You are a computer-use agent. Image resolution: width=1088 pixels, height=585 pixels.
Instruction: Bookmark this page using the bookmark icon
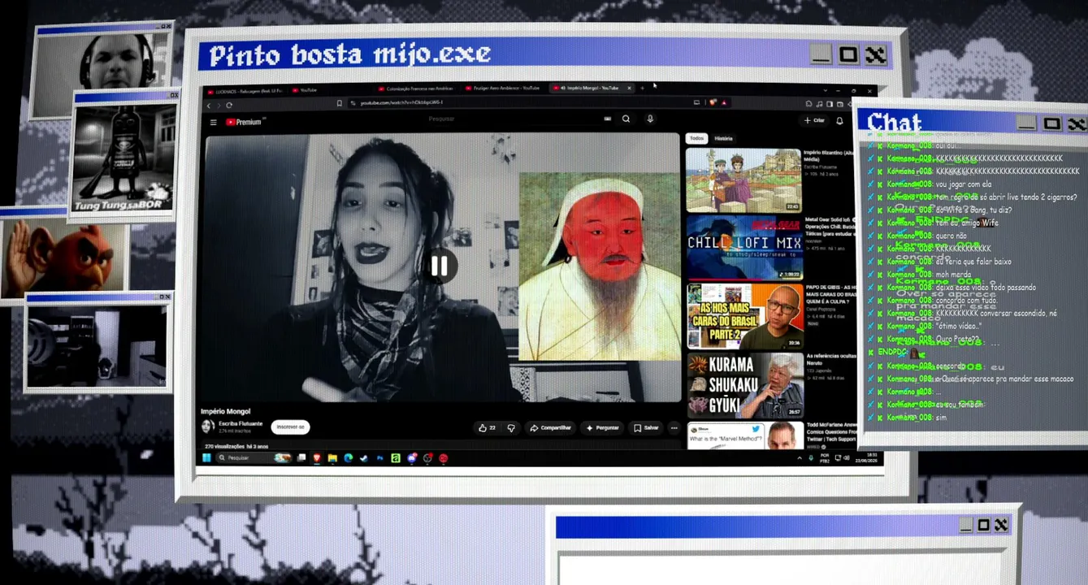coord(340,103)
